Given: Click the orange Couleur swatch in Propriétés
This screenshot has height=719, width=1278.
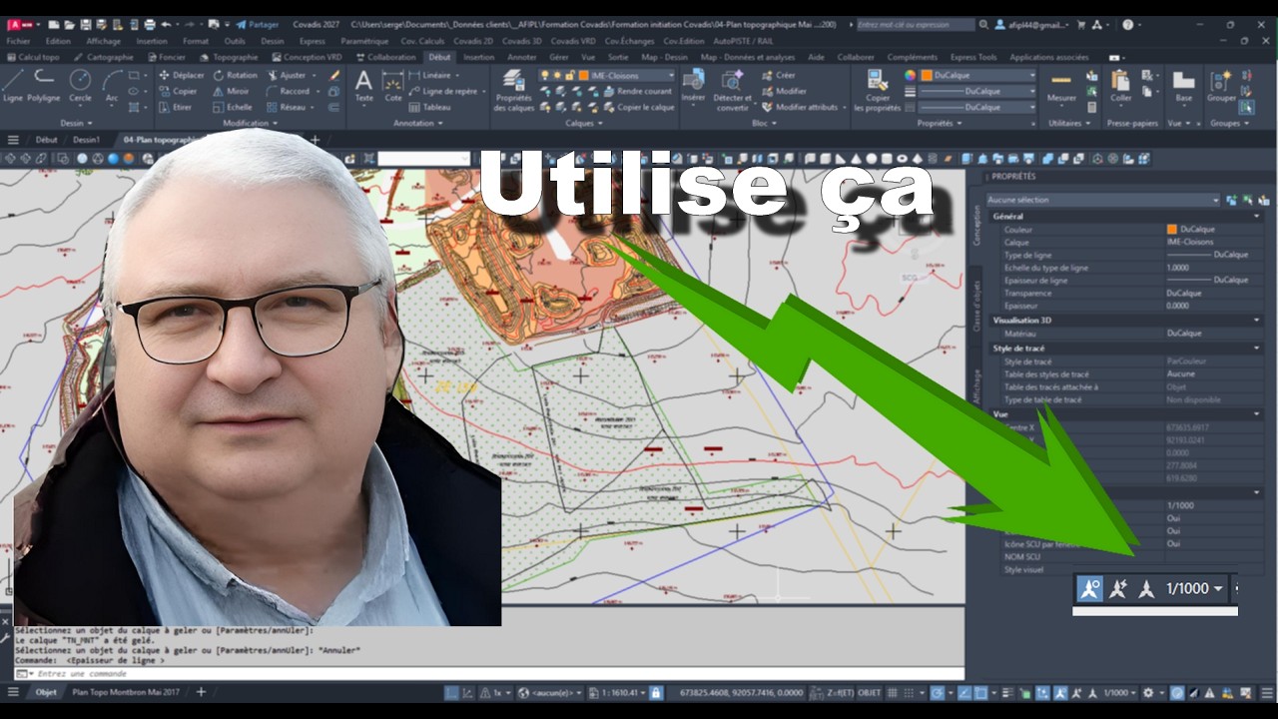Looking at the screenshot, I should tap(1172, 229).
